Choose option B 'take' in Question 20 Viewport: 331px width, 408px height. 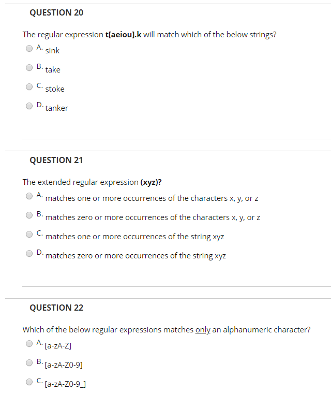pos(29,68)
